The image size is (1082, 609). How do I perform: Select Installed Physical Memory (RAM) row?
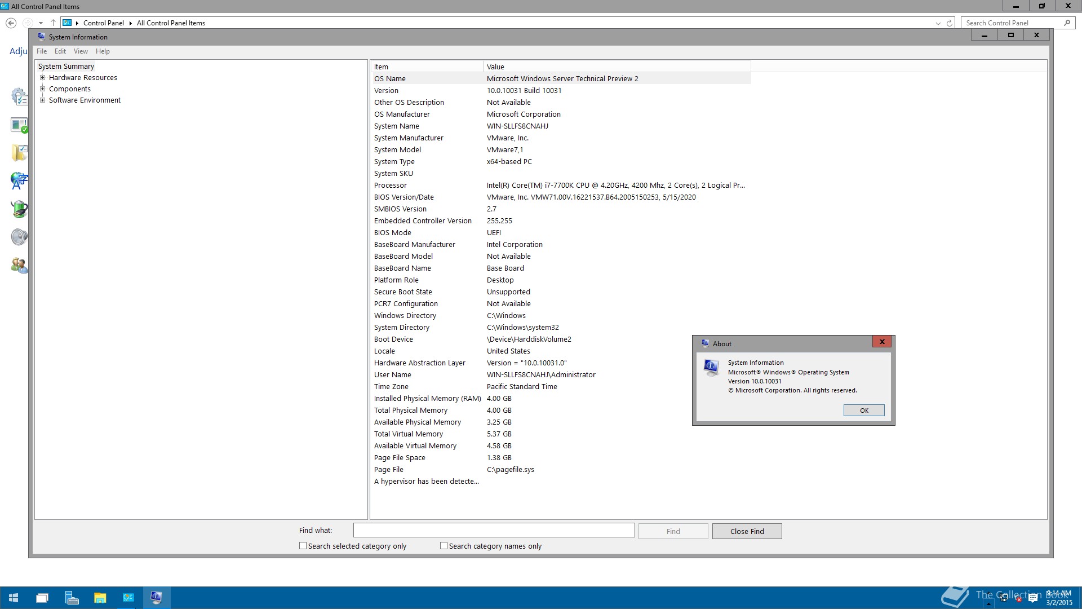pyautogui.click(x=561, y=399)
